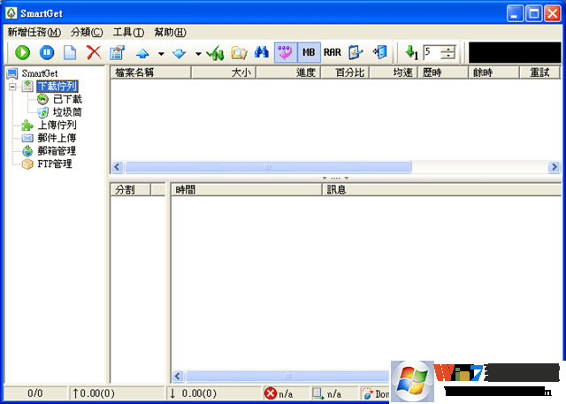Create new task with blank page icon
Image resolution: width=566 pixels, height=404 pixels.
(69, 53)
